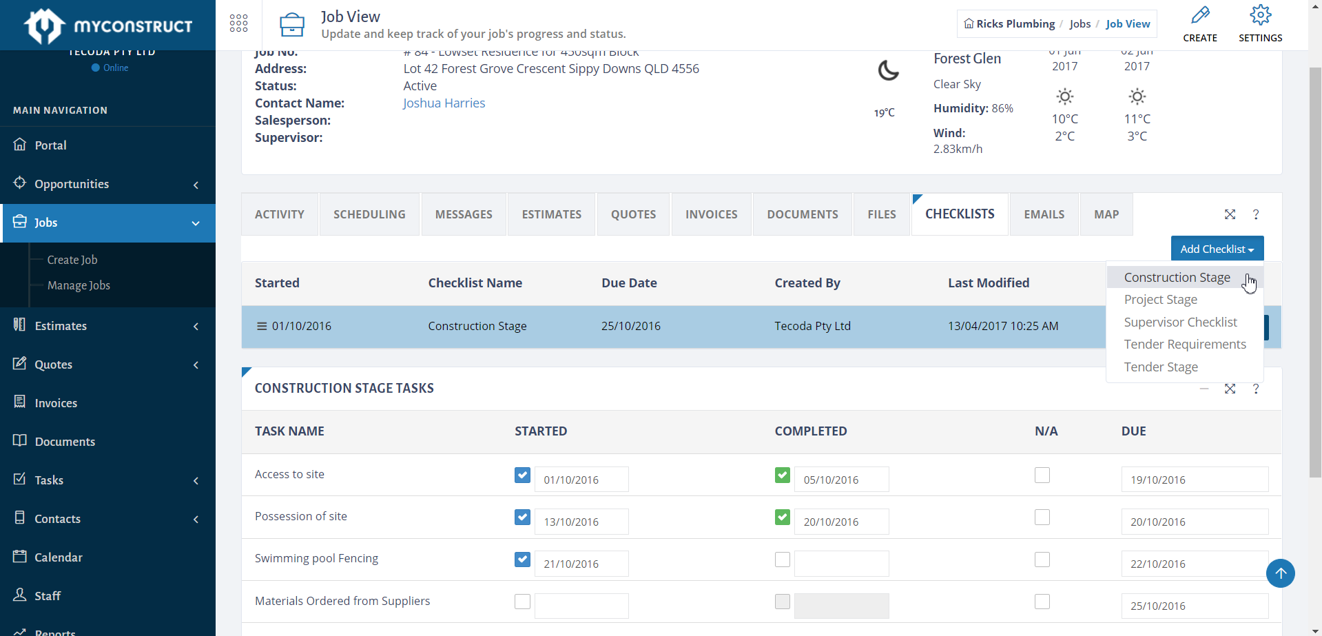
Task: Click the Tasks checkmark icon
Action: pos(20,480)
